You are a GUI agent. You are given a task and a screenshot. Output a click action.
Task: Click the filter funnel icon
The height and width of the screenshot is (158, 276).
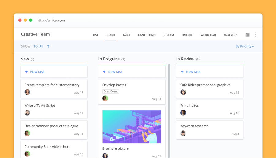pyautogui.click(x=48, y=46)
